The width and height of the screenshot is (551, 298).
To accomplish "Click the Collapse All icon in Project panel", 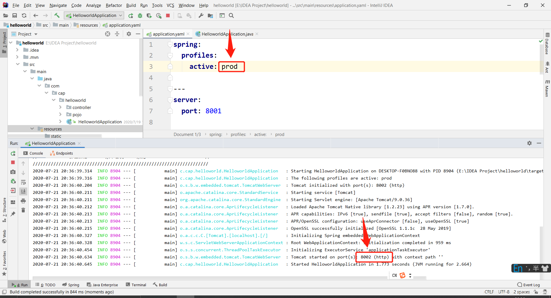I will 117,34.
